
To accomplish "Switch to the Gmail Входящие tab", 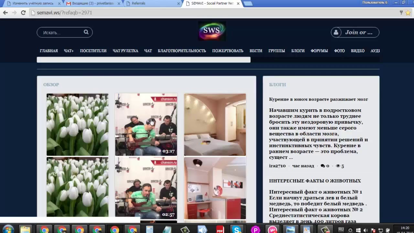I will 92,3.
